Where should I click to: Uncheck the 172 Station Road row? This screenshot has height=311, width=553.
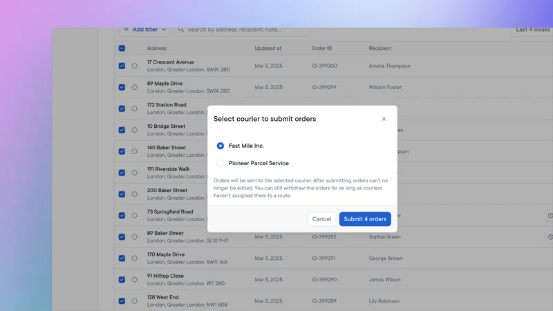pyautogui.click(x=122, y=109)
